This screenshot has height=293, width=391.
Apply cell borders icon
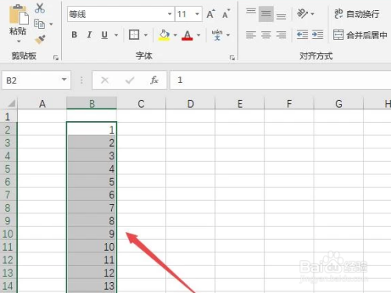click(x=134, y=34)
